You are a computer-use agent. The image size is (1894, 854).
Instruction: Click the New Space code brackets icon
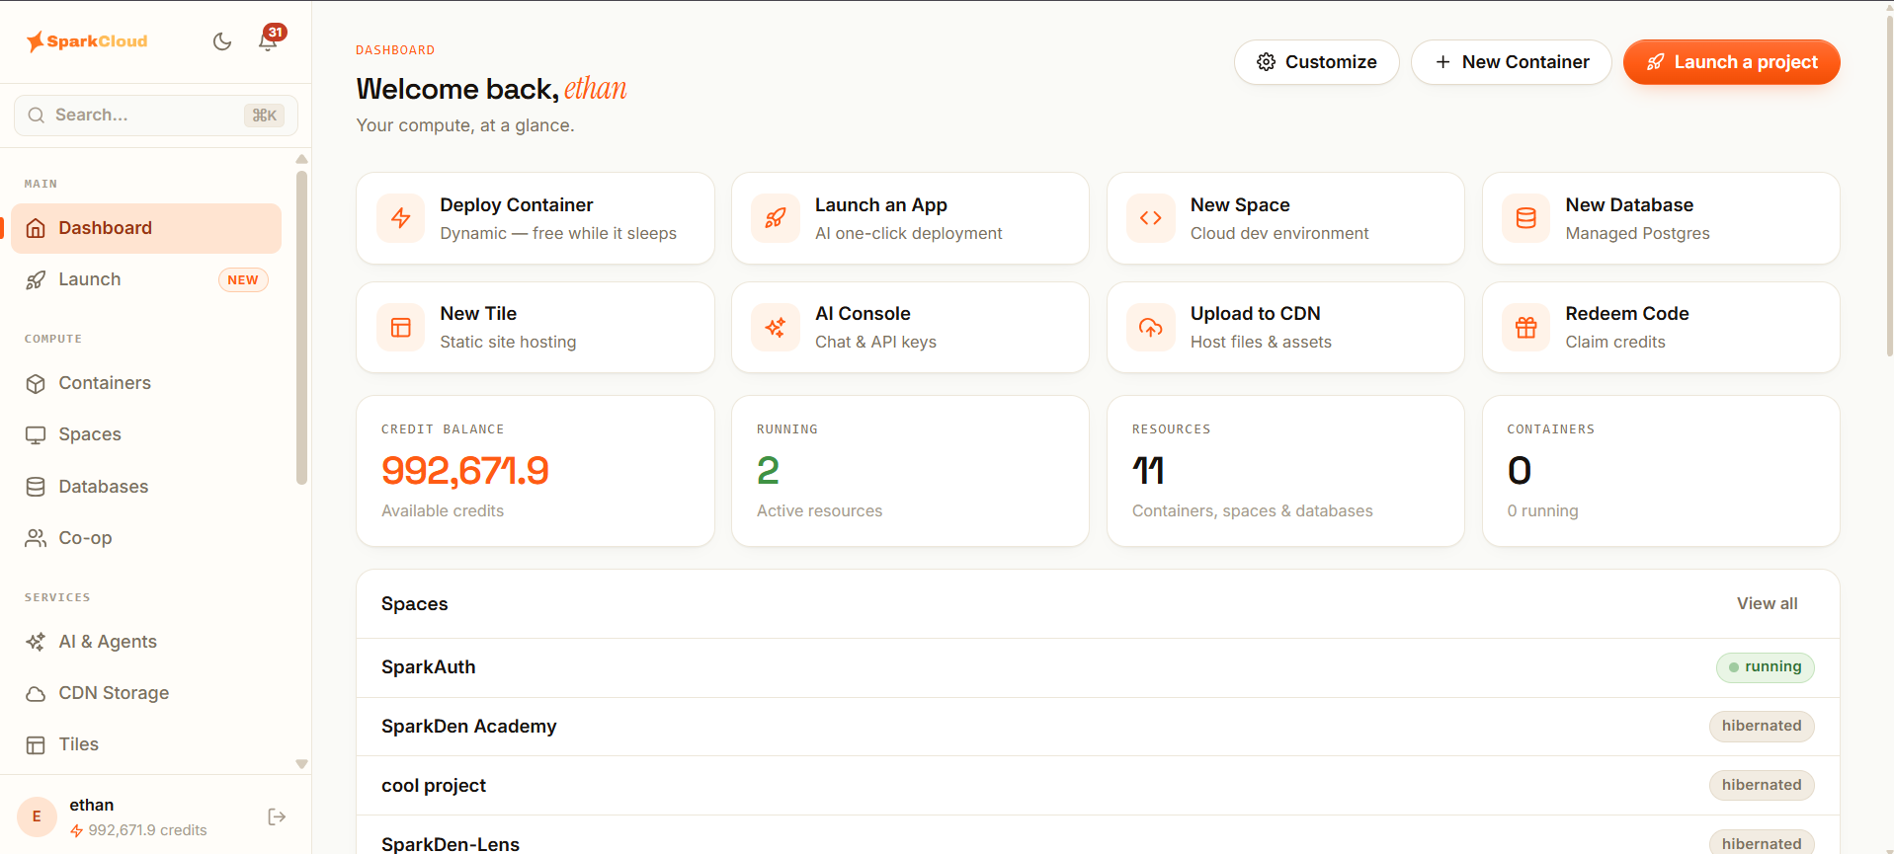pyautogui.click(x=1151, y=218)
